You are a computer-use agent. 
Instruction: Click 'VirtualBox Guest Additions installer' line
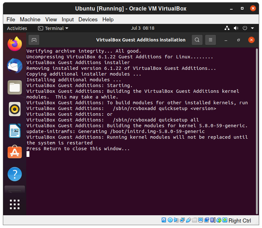(x=78, y=63)
